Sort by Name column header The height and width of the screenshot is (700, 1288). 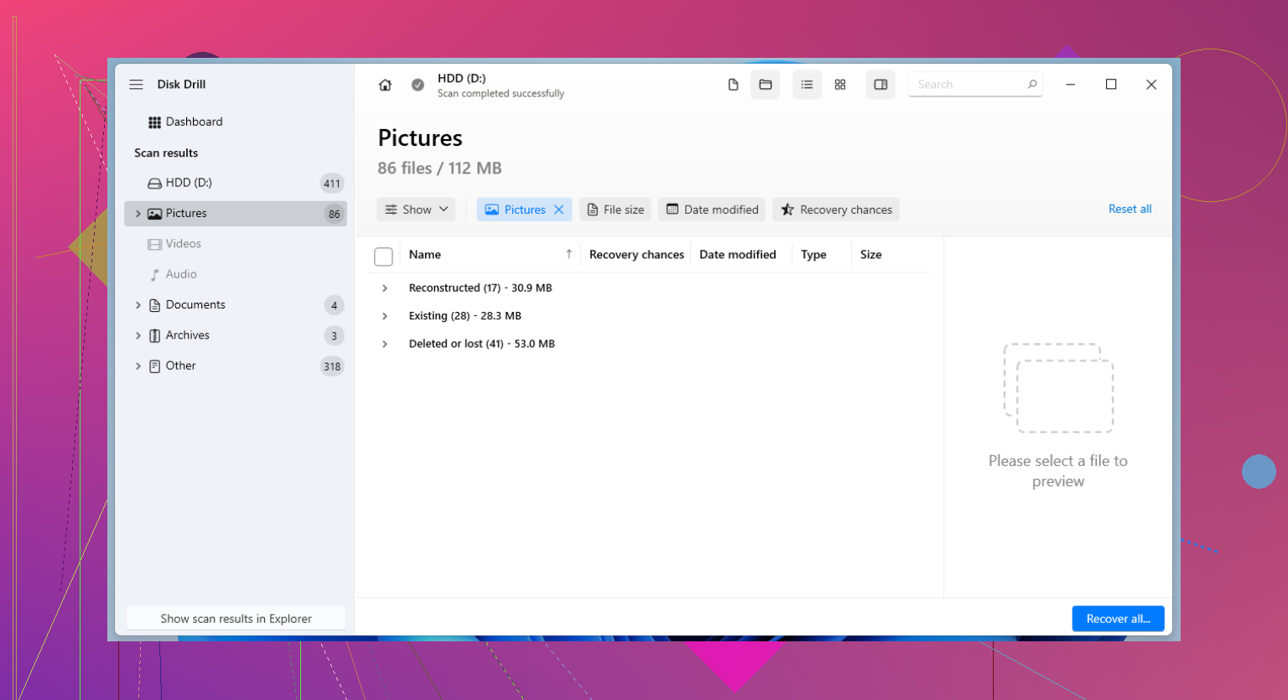[425, 255]
